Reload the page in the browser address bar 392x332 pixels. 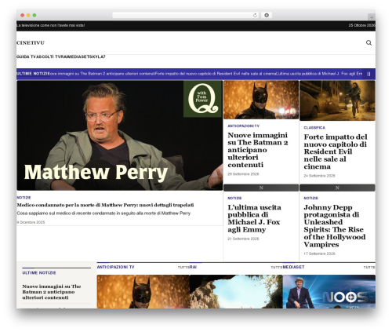(x=255, y=15)
